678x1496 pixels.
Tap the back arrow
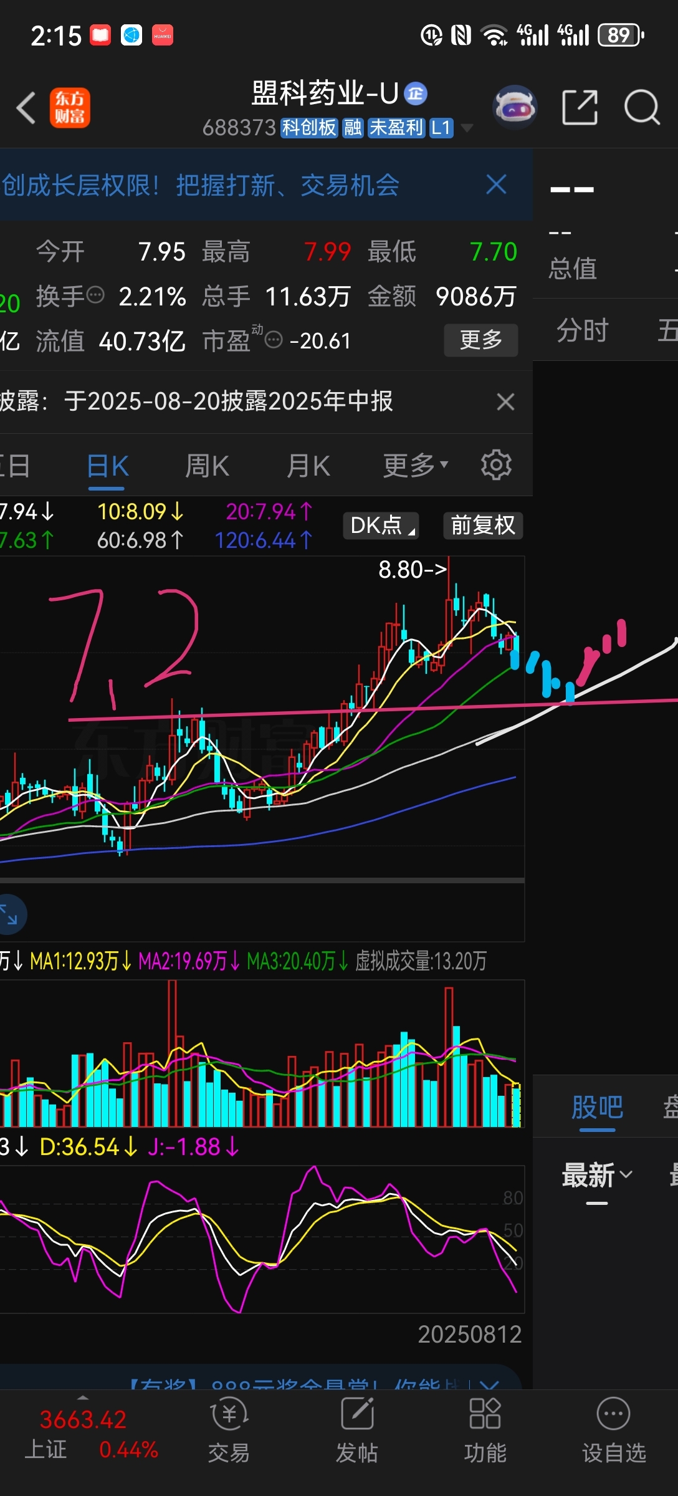pos(27,108)
